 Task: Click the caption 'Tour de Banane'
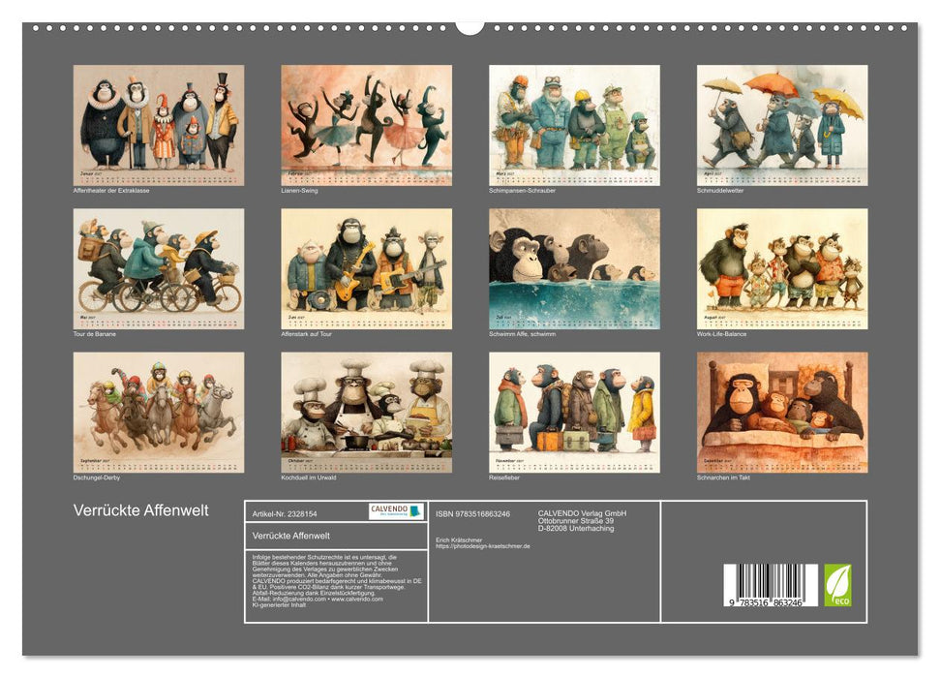(x=94, y=333)
